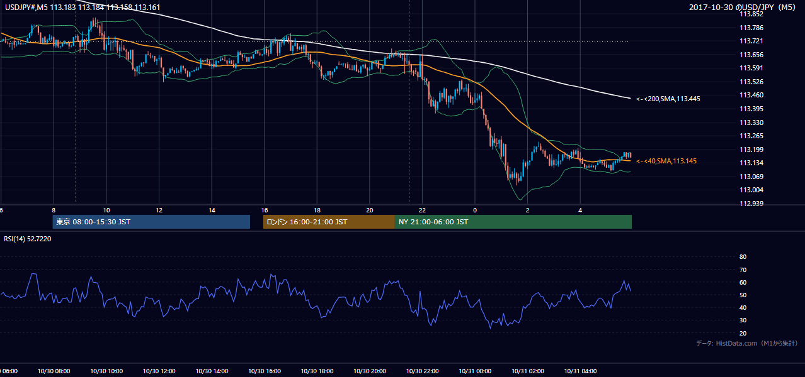Click hour marker 16 under the price chart
This screenshot has height=377, width=805.
[265, 210]
